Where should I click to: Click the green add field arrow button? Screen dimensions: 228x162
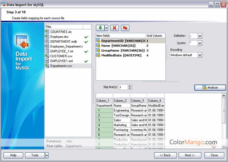[x=100, y=28]
